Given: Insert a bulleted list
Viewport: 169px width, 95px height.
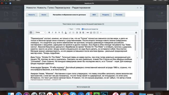Looking at the screenshot, I should 73,32.
